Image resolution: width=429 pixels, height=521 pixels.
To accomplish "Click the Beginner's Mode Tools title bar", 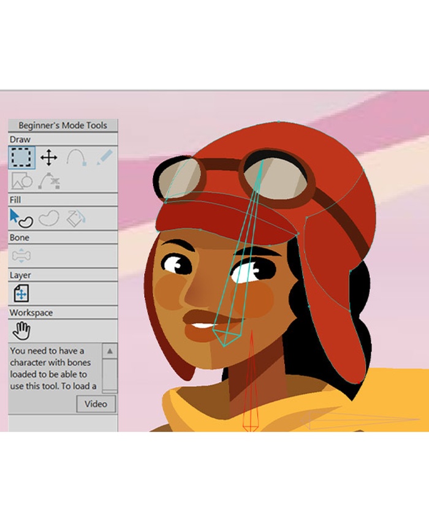I will pyautogui.click(x=63, y=126).
